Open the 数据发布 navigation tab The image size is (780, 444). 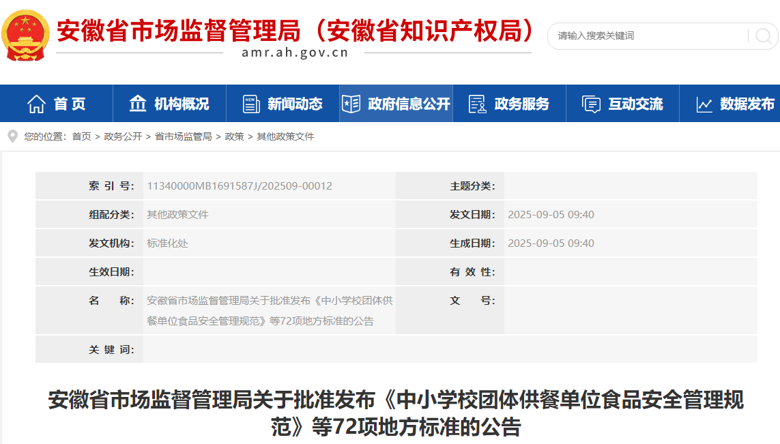tap(730, 104)
